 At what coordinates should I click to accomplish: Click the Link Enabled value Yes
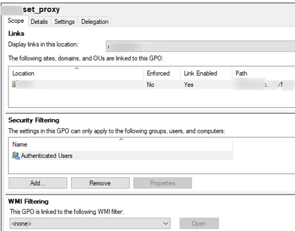(188, 85)
